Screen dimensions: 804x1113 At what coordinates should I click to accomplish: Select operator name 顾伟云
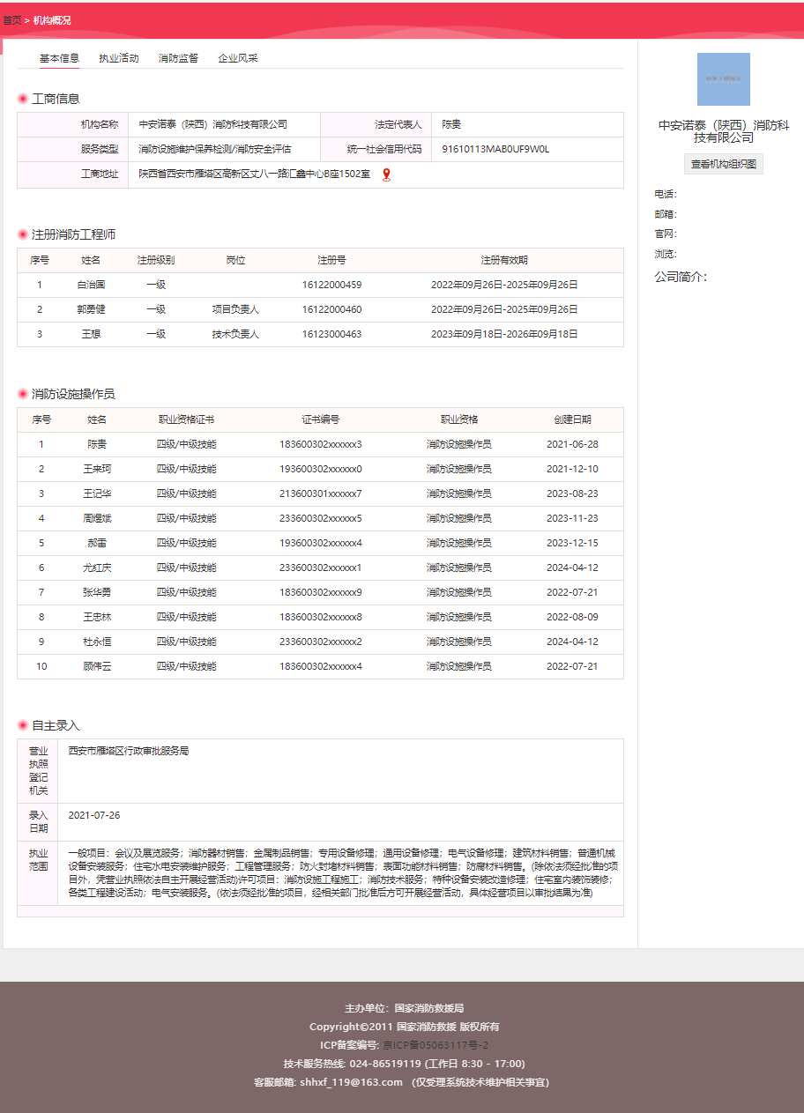coord(97,666)
